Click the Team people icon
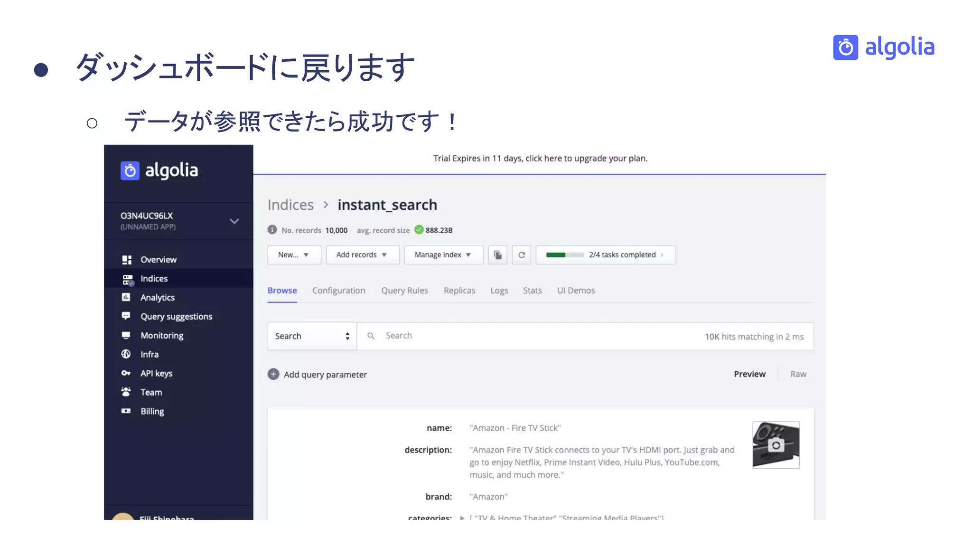 (x=126, y=392)
